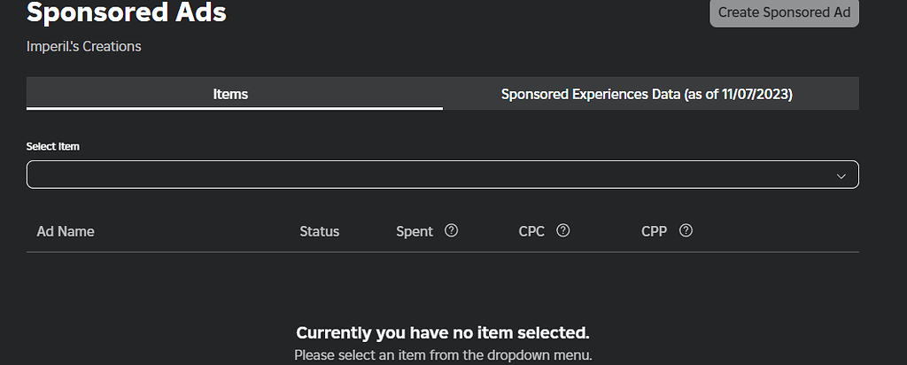Open the Select Item combo box field

[443, 175]
